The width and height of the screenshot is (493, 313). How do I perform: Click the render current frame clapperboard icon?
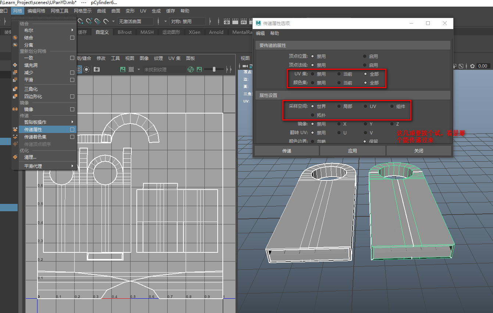[x=235, y=22]
